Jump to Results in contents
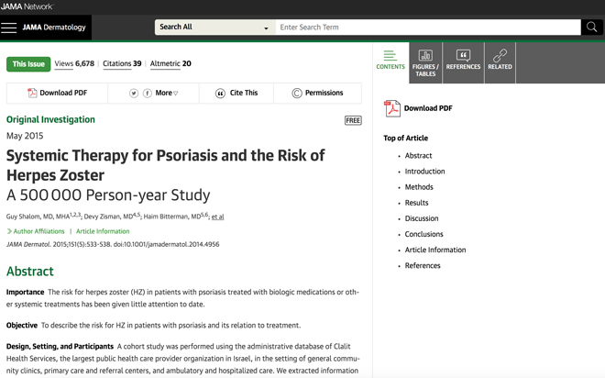The width and height of the screenshot is (605, 378). pyautogui.click(x=416, y=203)
